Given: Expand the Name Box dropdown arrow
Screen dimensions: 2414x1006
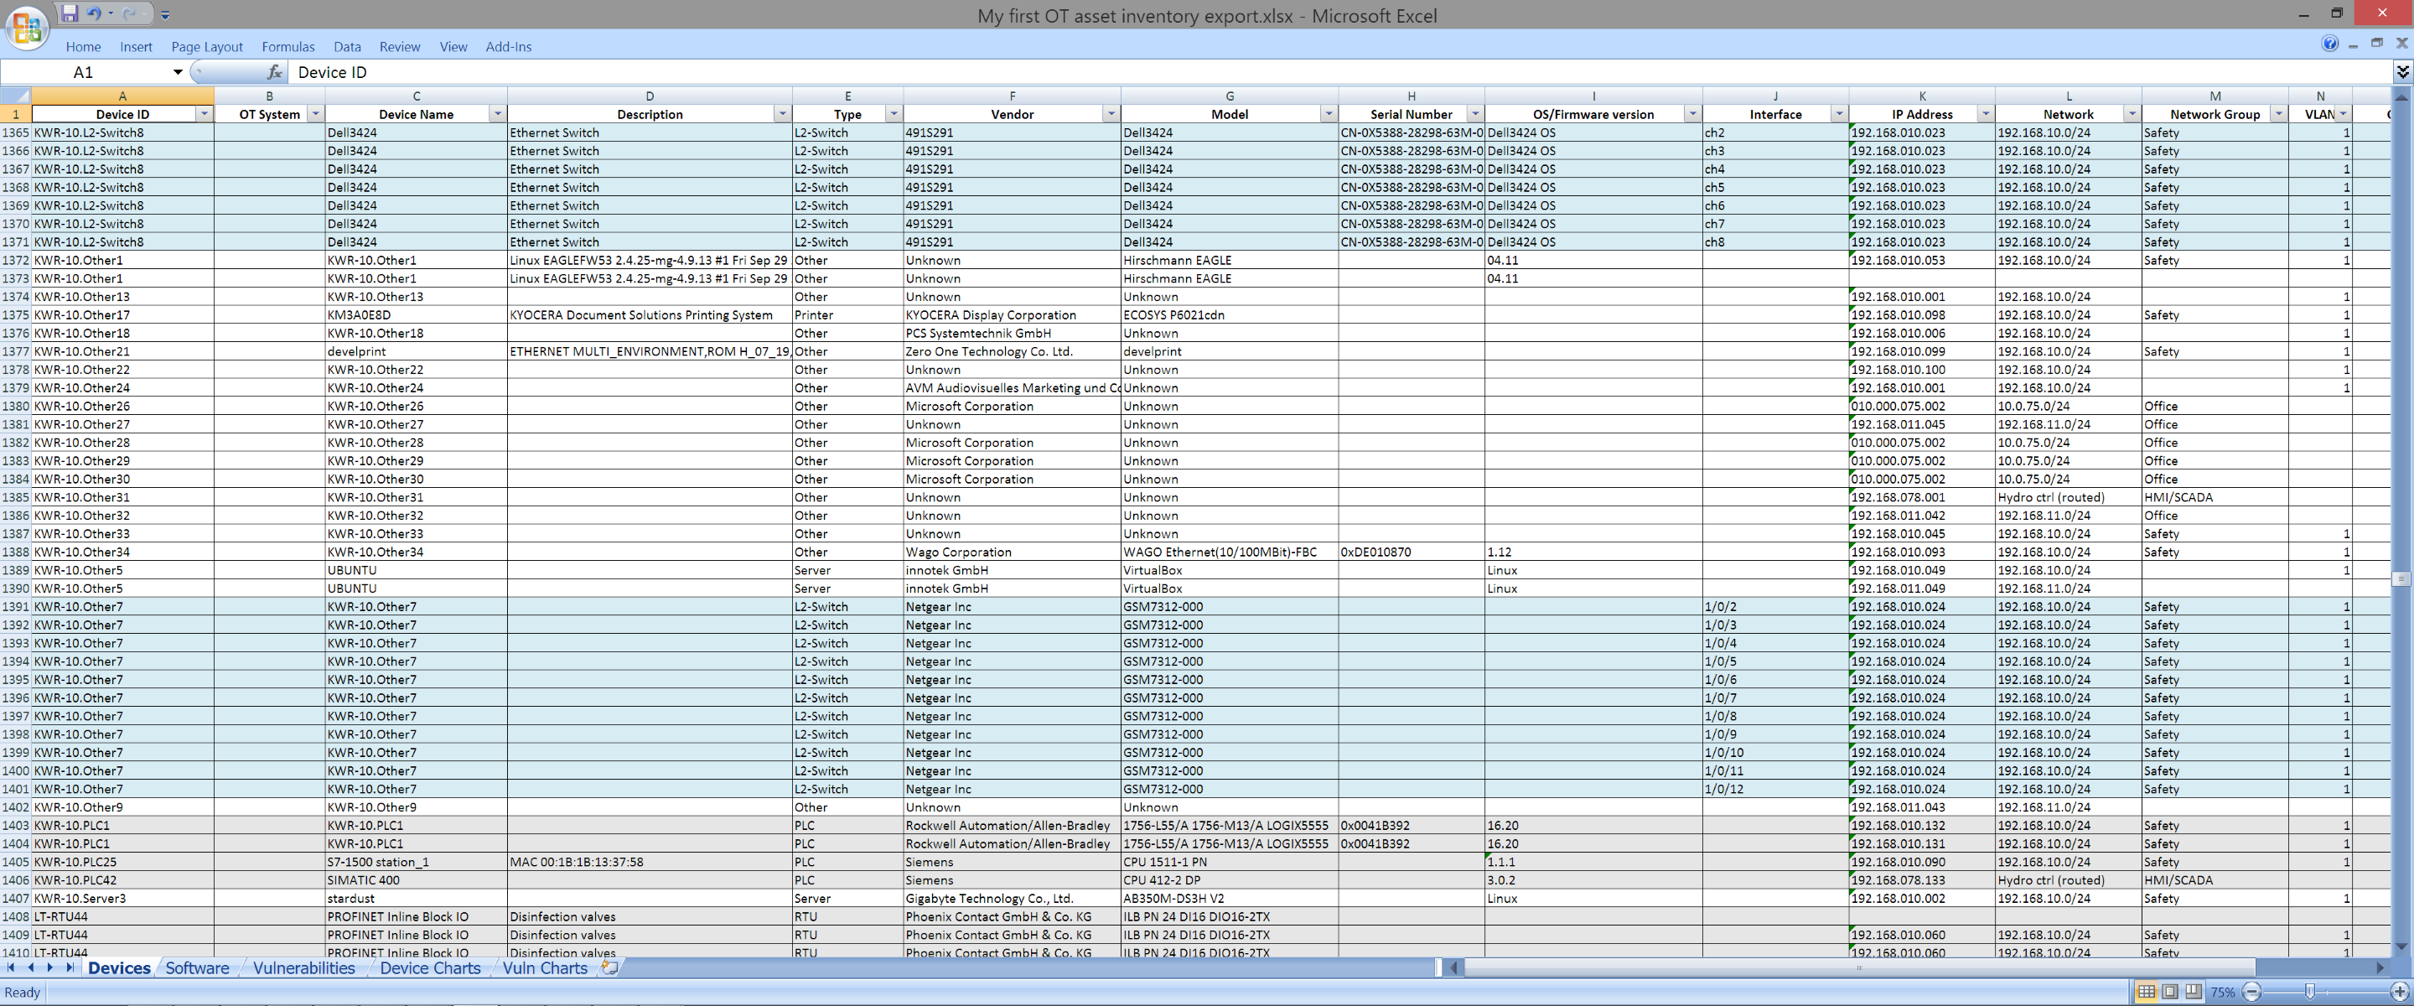Looking at the screenshot, I should pyautogui.click(x=177, y=72).
